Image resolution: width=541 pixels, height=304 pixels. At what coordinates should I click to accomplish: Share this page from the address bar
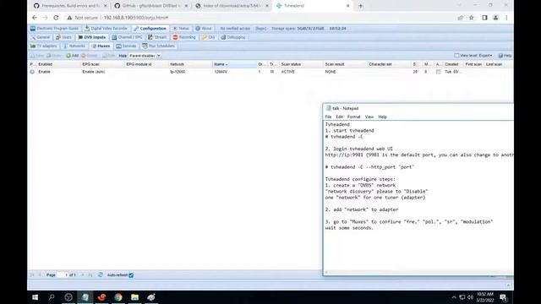460,18
